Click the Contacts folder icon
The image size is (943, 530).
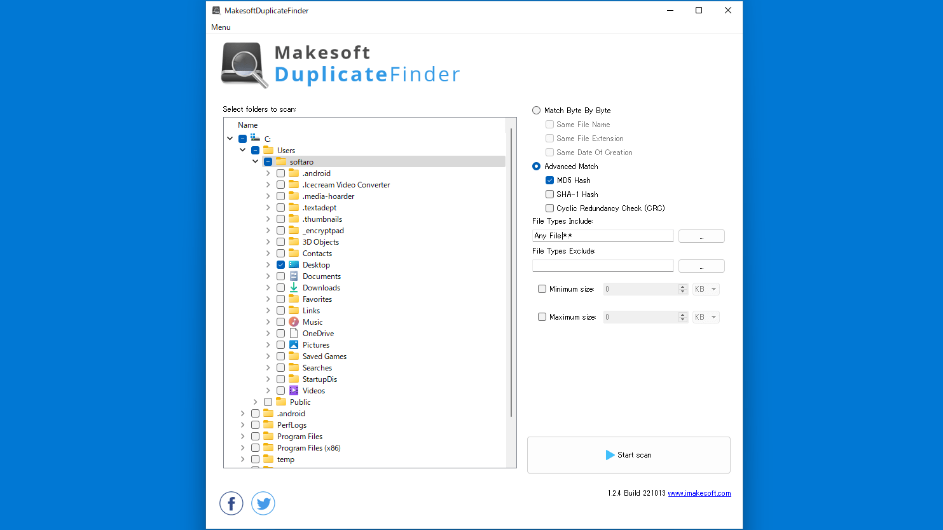tap(294, 253)
